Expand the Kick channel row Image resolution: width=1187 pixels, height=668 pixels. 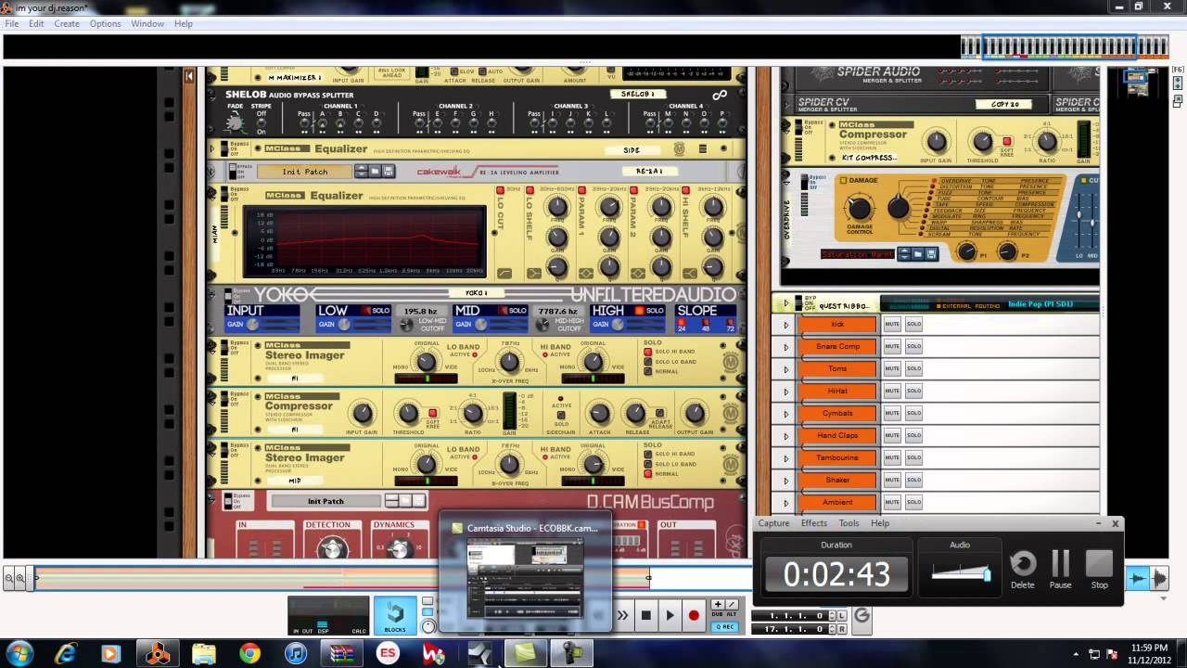[x=785, y=325]
